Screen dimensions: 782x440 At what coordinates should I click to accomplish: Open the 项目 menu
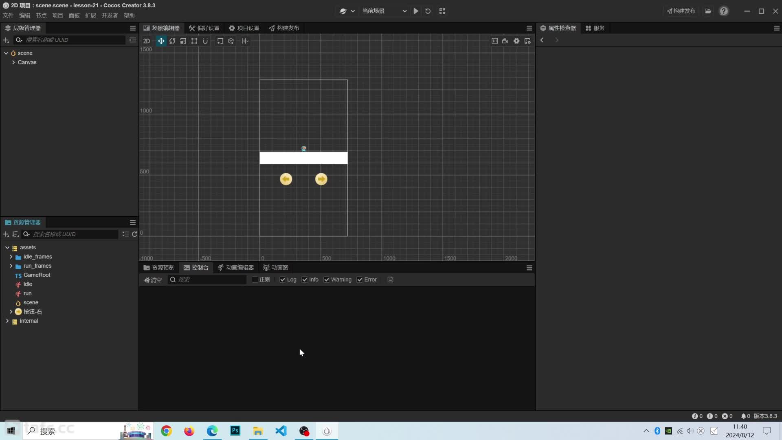tap(57, 15)
